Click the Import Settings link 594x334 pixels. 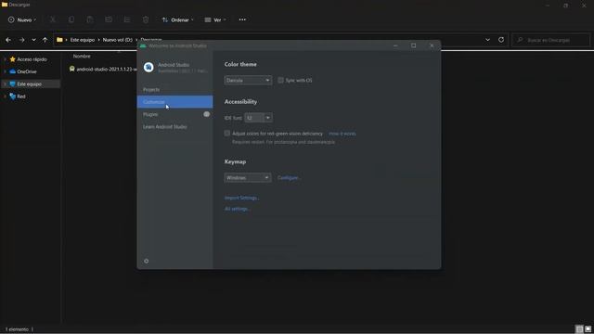point(241,198)
